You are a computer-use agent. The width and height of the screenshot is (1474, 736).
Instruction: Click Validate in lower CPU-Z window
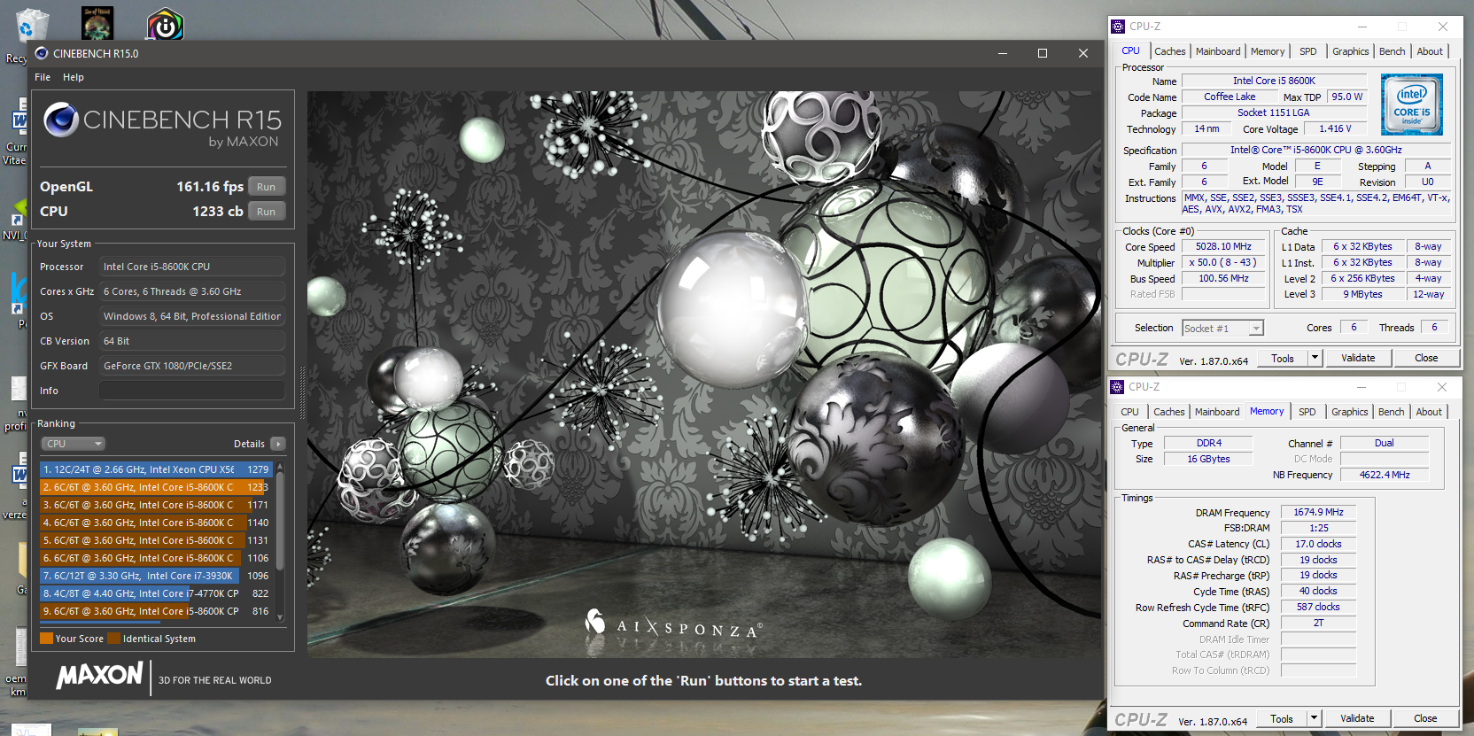click(1357, 719)
